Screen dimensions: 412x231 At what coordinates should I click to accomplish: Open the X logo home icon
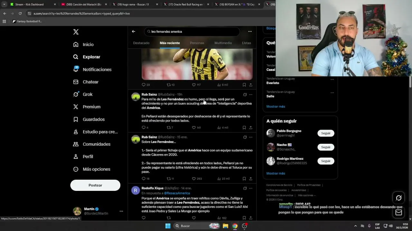click(76, 32)
